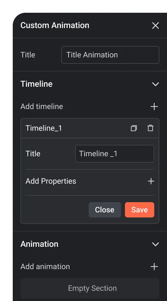Toggle the Timeline_1 header row
167x301 pixels.
click(90, 128)
